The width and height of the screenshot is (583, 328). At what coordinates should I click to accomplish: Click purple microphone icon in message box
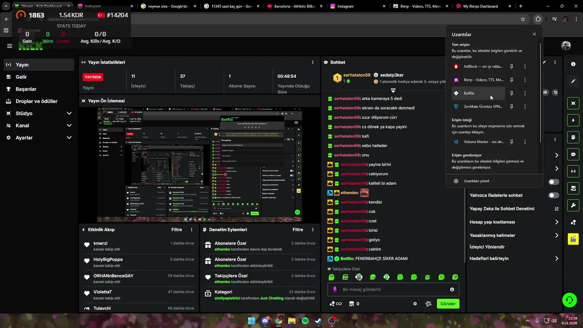[335, 289]
